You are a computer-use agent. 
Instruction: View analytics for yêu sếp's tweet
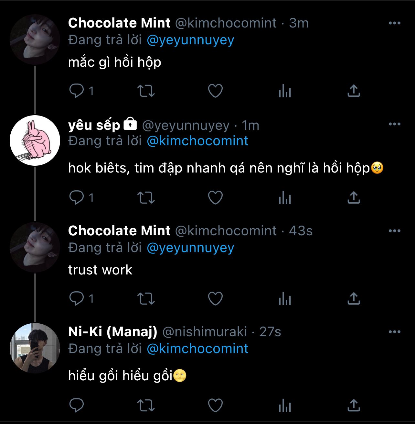point(285,198)
